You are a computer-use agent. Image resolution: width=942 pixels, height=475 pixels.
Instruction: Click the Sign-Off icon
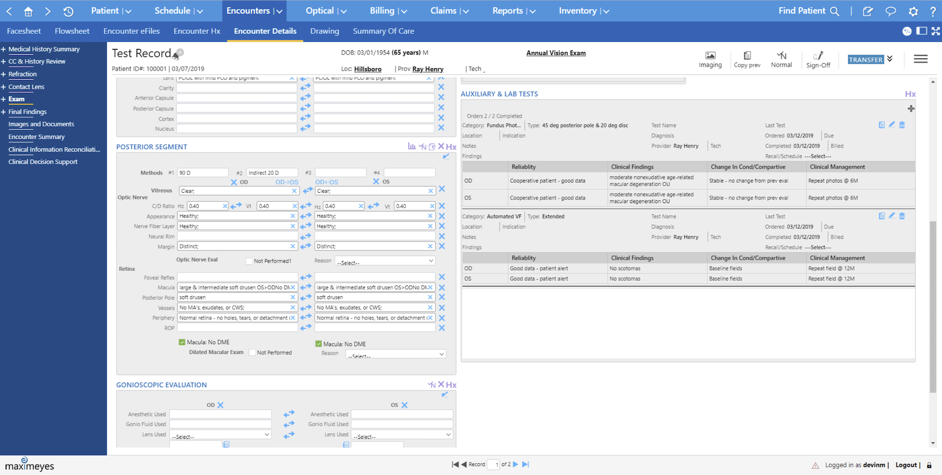818,60
